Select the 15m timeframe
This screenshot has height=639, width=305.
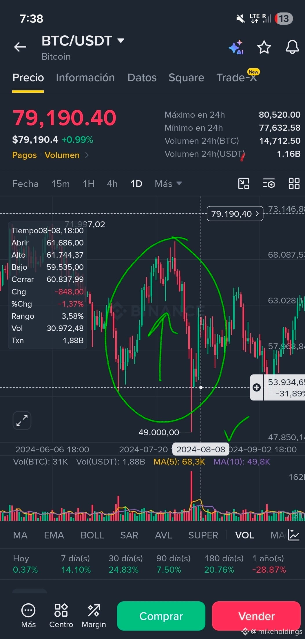coord(61,184)
